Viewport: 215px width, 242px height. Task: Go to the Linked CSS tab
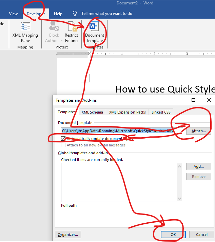[161, 112]
